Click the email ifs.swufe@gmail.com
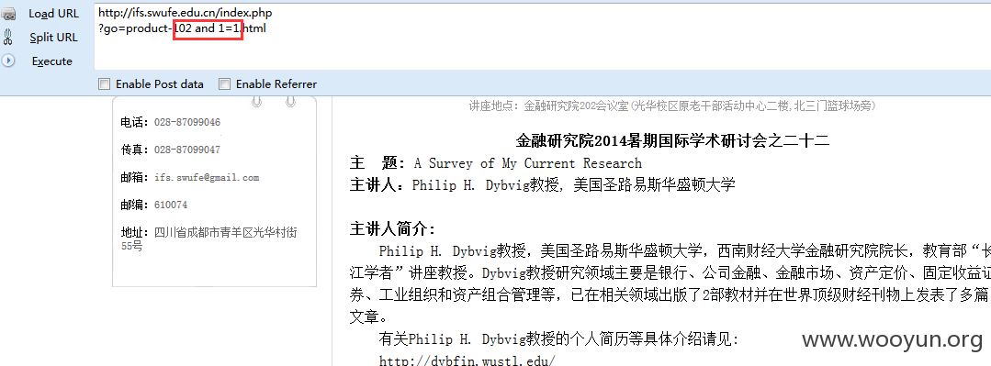The image size is (991, 366). (207, 178)
